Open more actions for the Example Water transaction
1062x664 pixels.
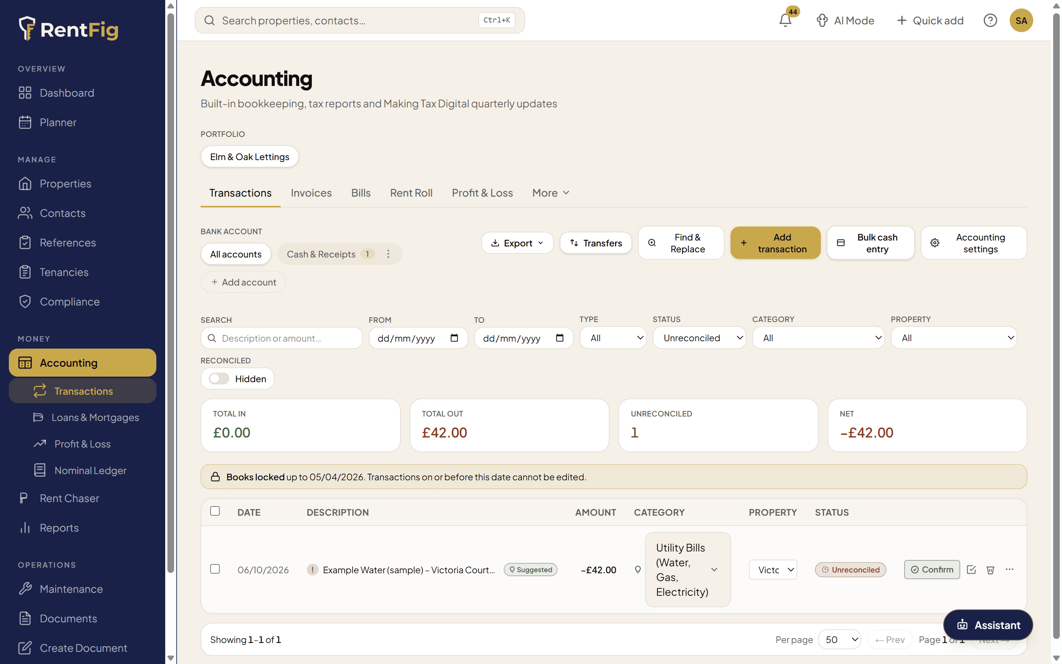(1009, 569)
